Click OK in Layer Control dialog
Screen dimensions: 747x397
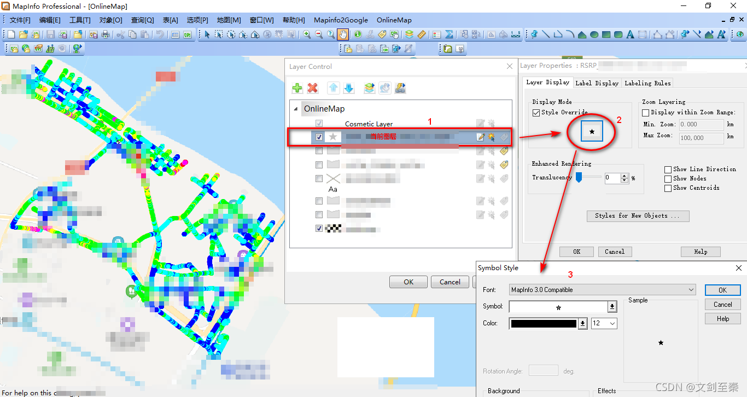click(x=408, y=282)
